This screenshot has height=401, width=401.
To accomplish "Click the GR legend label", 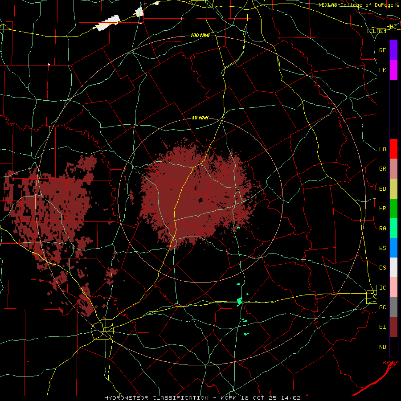I will tap(382, 169).
